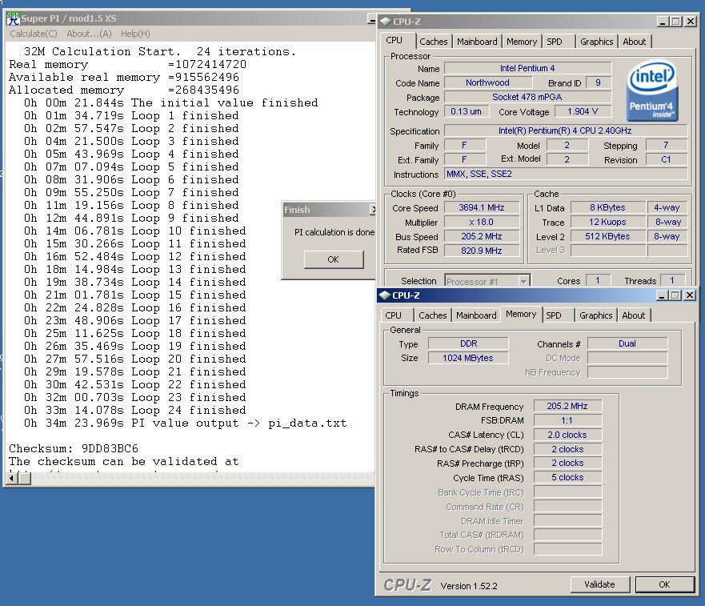Click the Super PI application icon in title bar
The height and width of the screenshot is (606, 705).
coord(13,18)
